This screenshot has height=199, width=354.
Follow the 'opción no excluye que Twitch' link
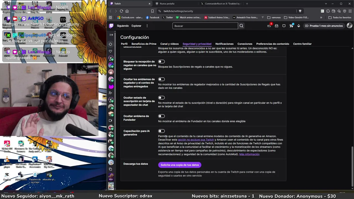click(196, 140)
